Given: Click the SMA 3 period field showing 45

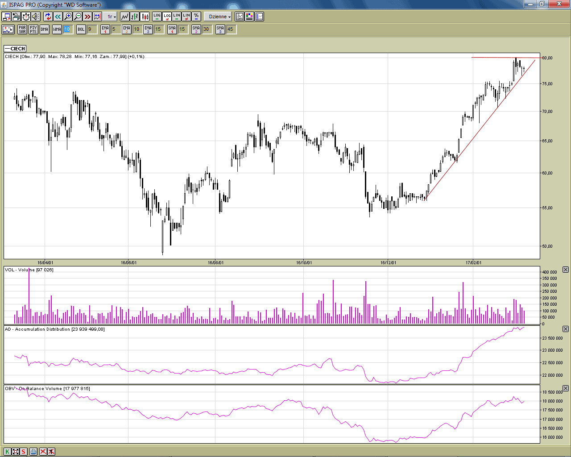Looking at the screenshot, I should coord(231,29).
